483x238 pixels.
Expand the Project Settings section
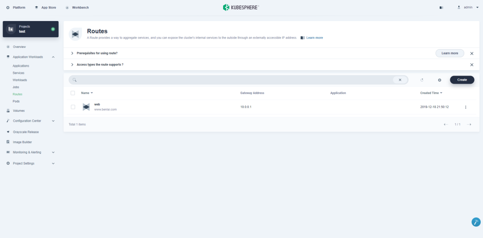(53, 163)
